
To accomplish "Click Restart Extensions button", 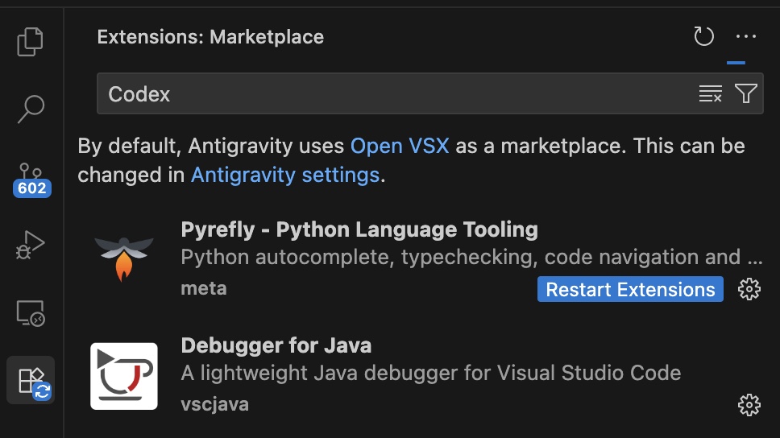I will 630,289.
